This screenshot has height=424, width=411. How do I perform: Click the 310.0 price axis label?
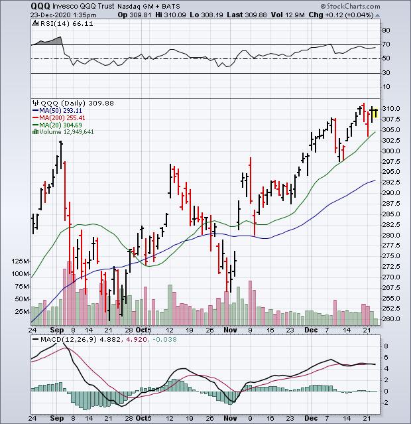(390, 109)
